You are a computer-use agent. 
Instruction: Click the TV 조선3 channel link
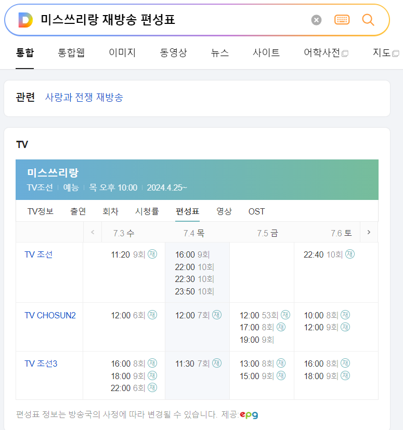[x=41, y=364]
